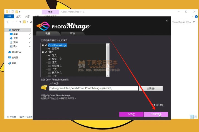Switch to the 设置 tab
Image resolution: width=199 pixels, height=132 pixels.
[x=48, y=33]
